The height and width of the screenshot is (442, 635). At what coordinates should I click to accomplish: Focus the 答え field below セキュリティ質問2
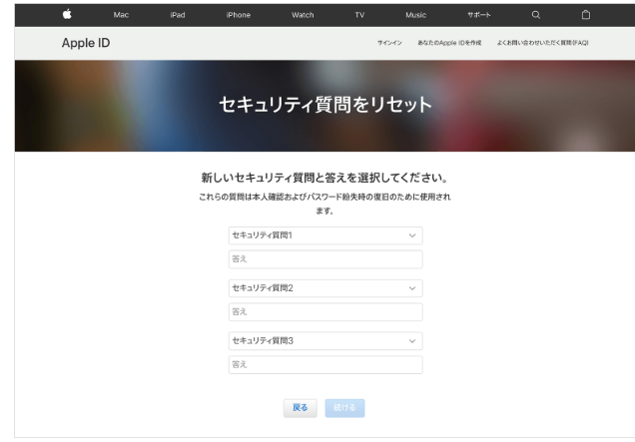[325, 311]
